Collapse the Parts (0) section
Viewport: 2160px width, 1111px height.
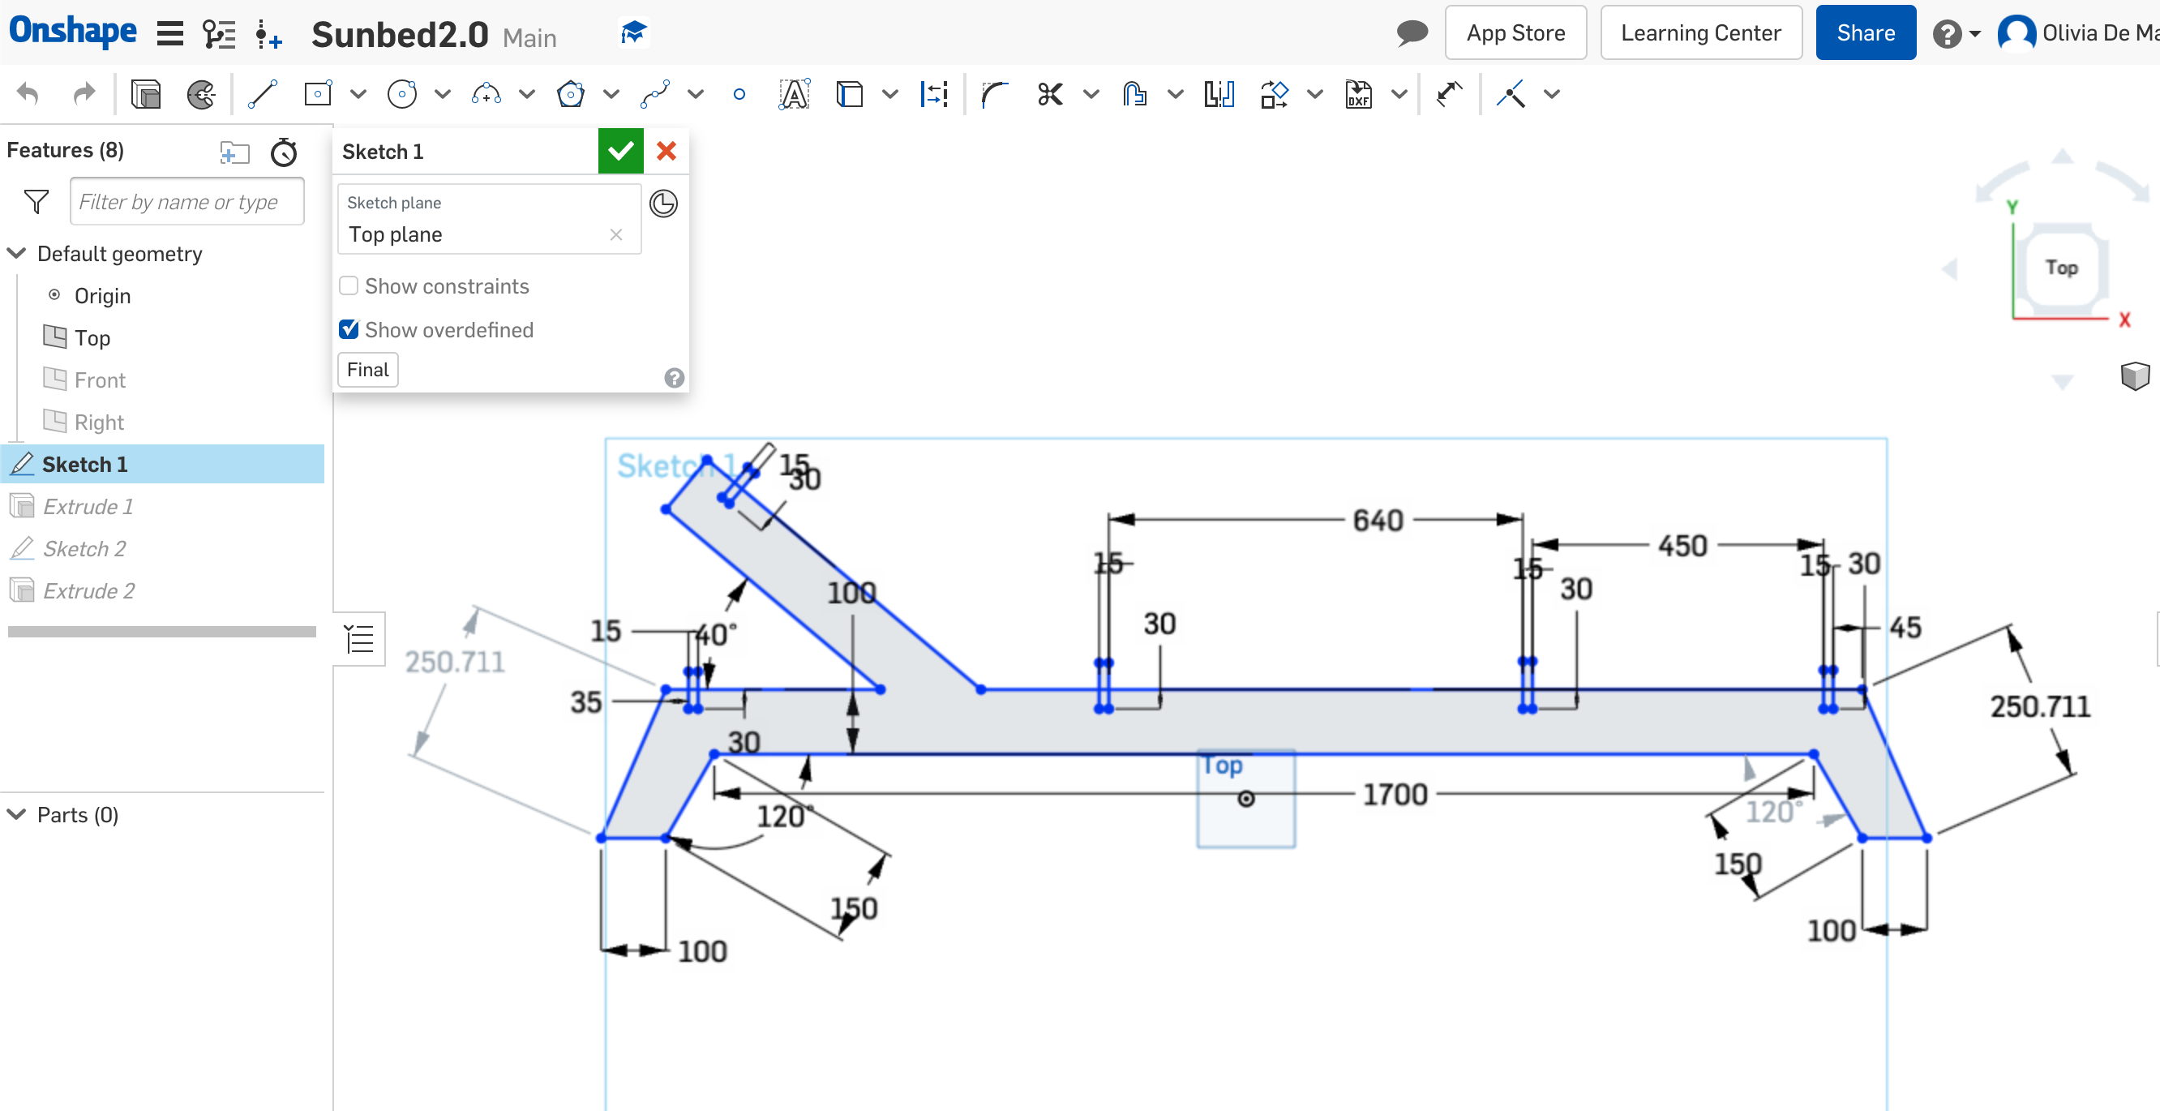pos(17,814)
